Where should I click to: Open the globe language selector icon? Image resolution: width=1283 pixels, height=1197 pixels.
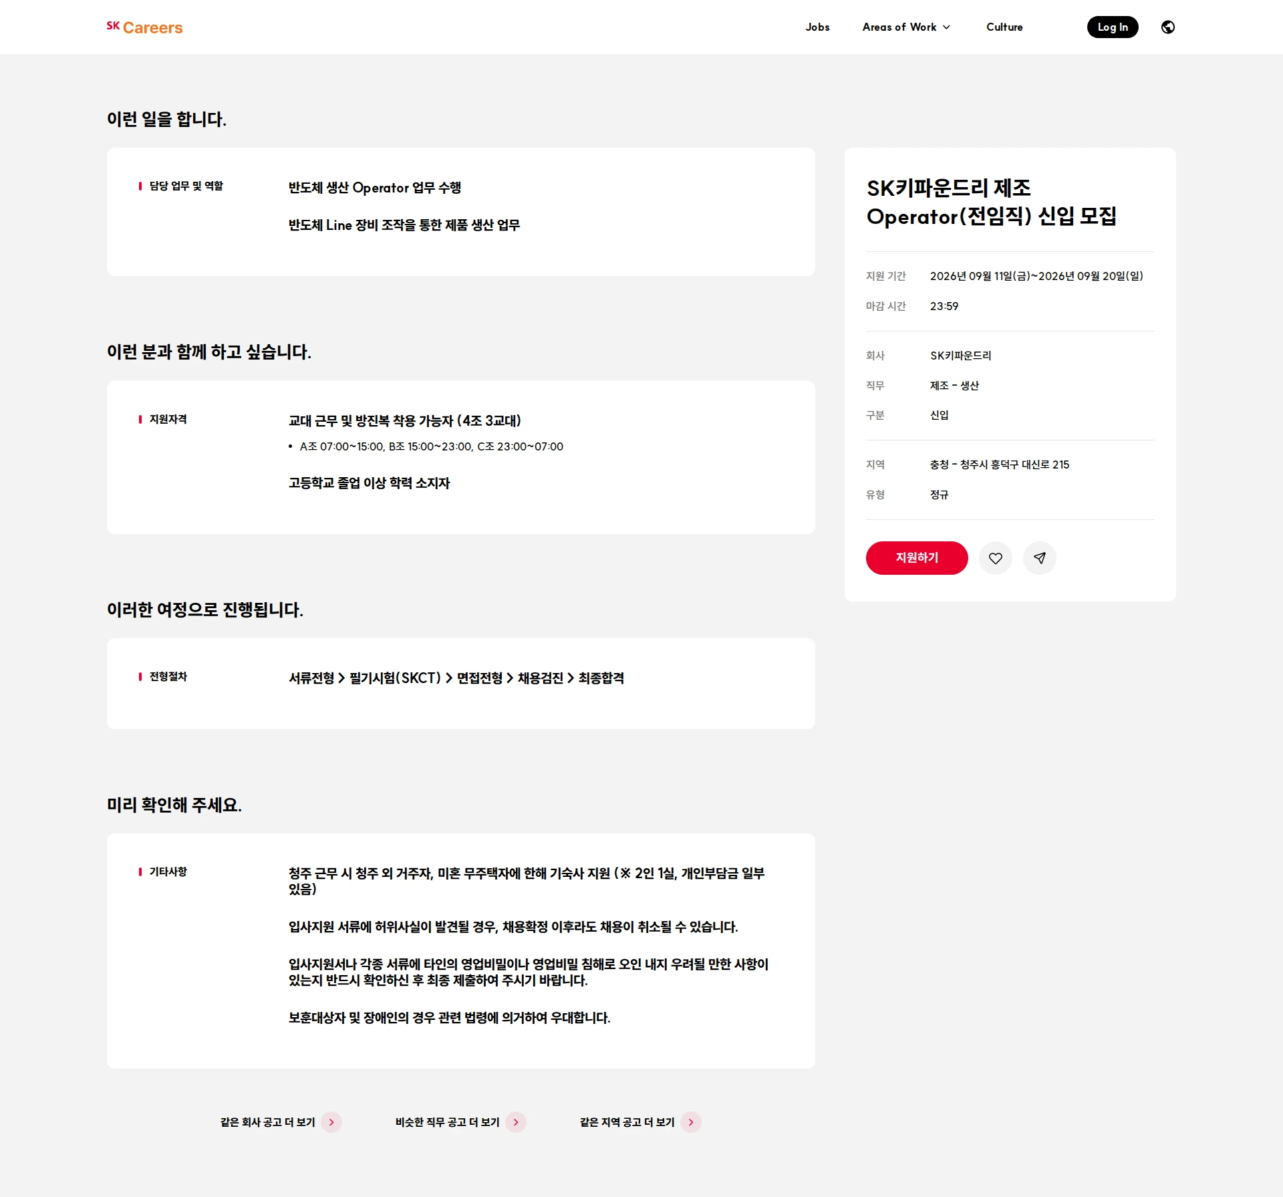click(1168, 27)
